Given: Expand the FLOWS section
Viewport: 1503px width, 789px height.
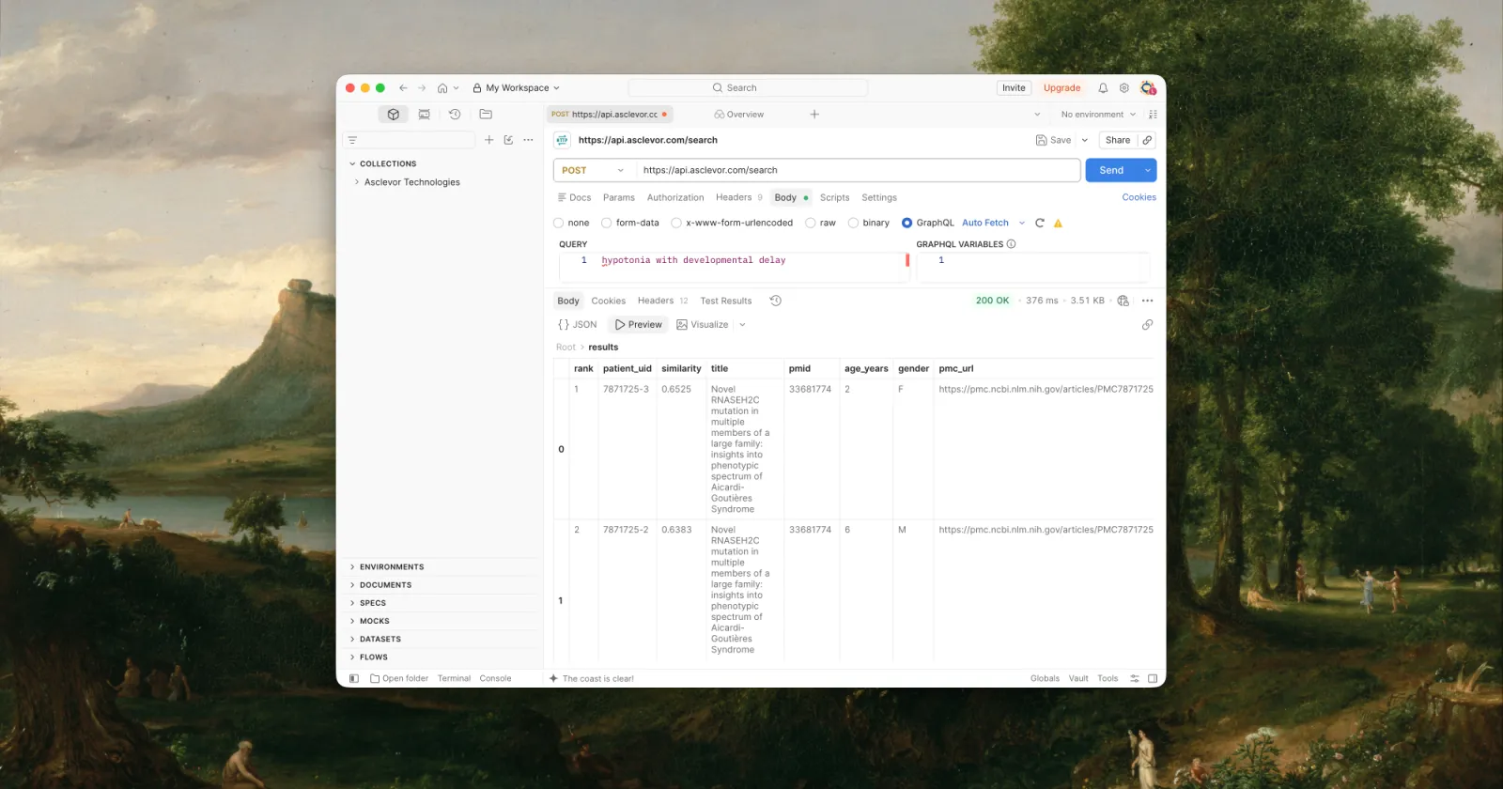Looking at the screenshot, I should click(352, 657).
